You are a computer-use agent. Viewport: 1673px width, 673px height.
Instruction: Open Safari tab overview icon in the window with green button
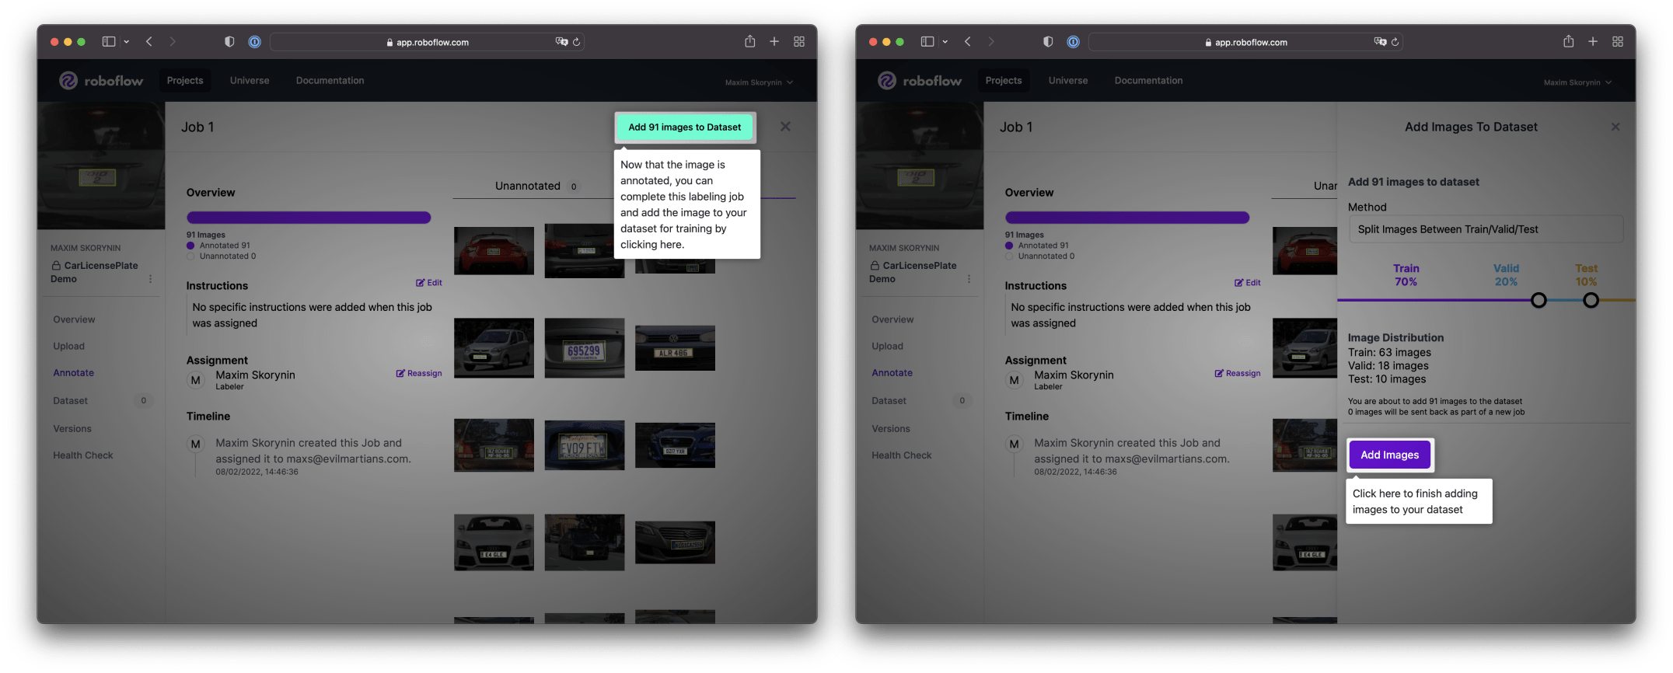(798, 42)
